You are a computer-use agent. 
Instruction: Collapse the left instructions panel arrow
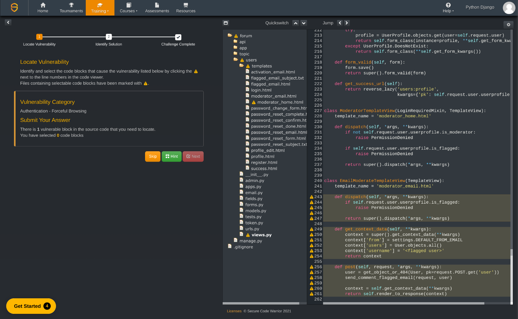tap(8, 22)
